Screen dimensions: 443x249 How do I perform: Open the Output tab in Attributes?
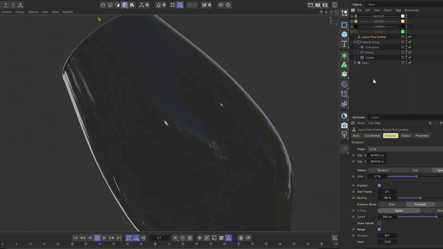[x=406, y=136]
